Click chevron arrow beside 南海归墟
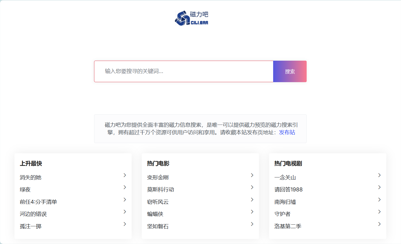 379,200
